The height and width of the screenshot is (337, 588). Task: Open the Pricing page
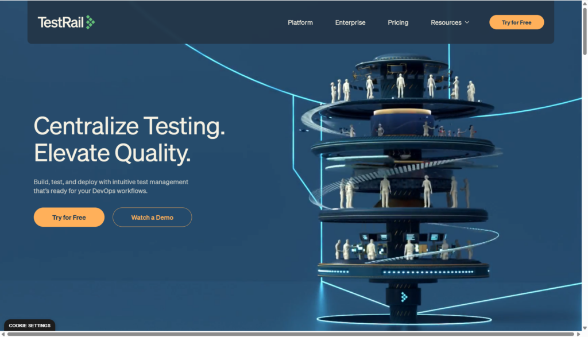398,22
